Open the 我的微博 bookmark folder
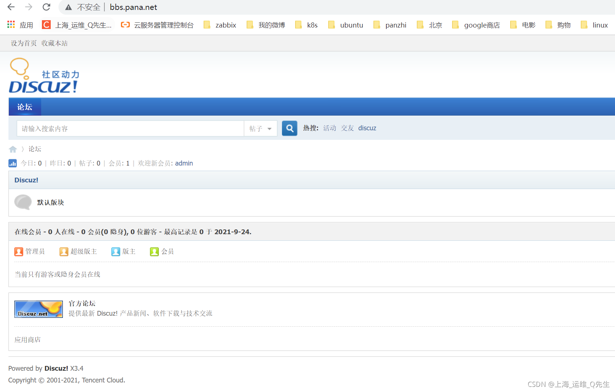615x392 pixels. pyautogui.click(x=266, y=25)
